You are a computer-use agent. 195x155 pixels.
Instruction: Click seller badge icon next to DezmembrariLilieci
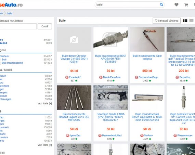coord(100,135)
